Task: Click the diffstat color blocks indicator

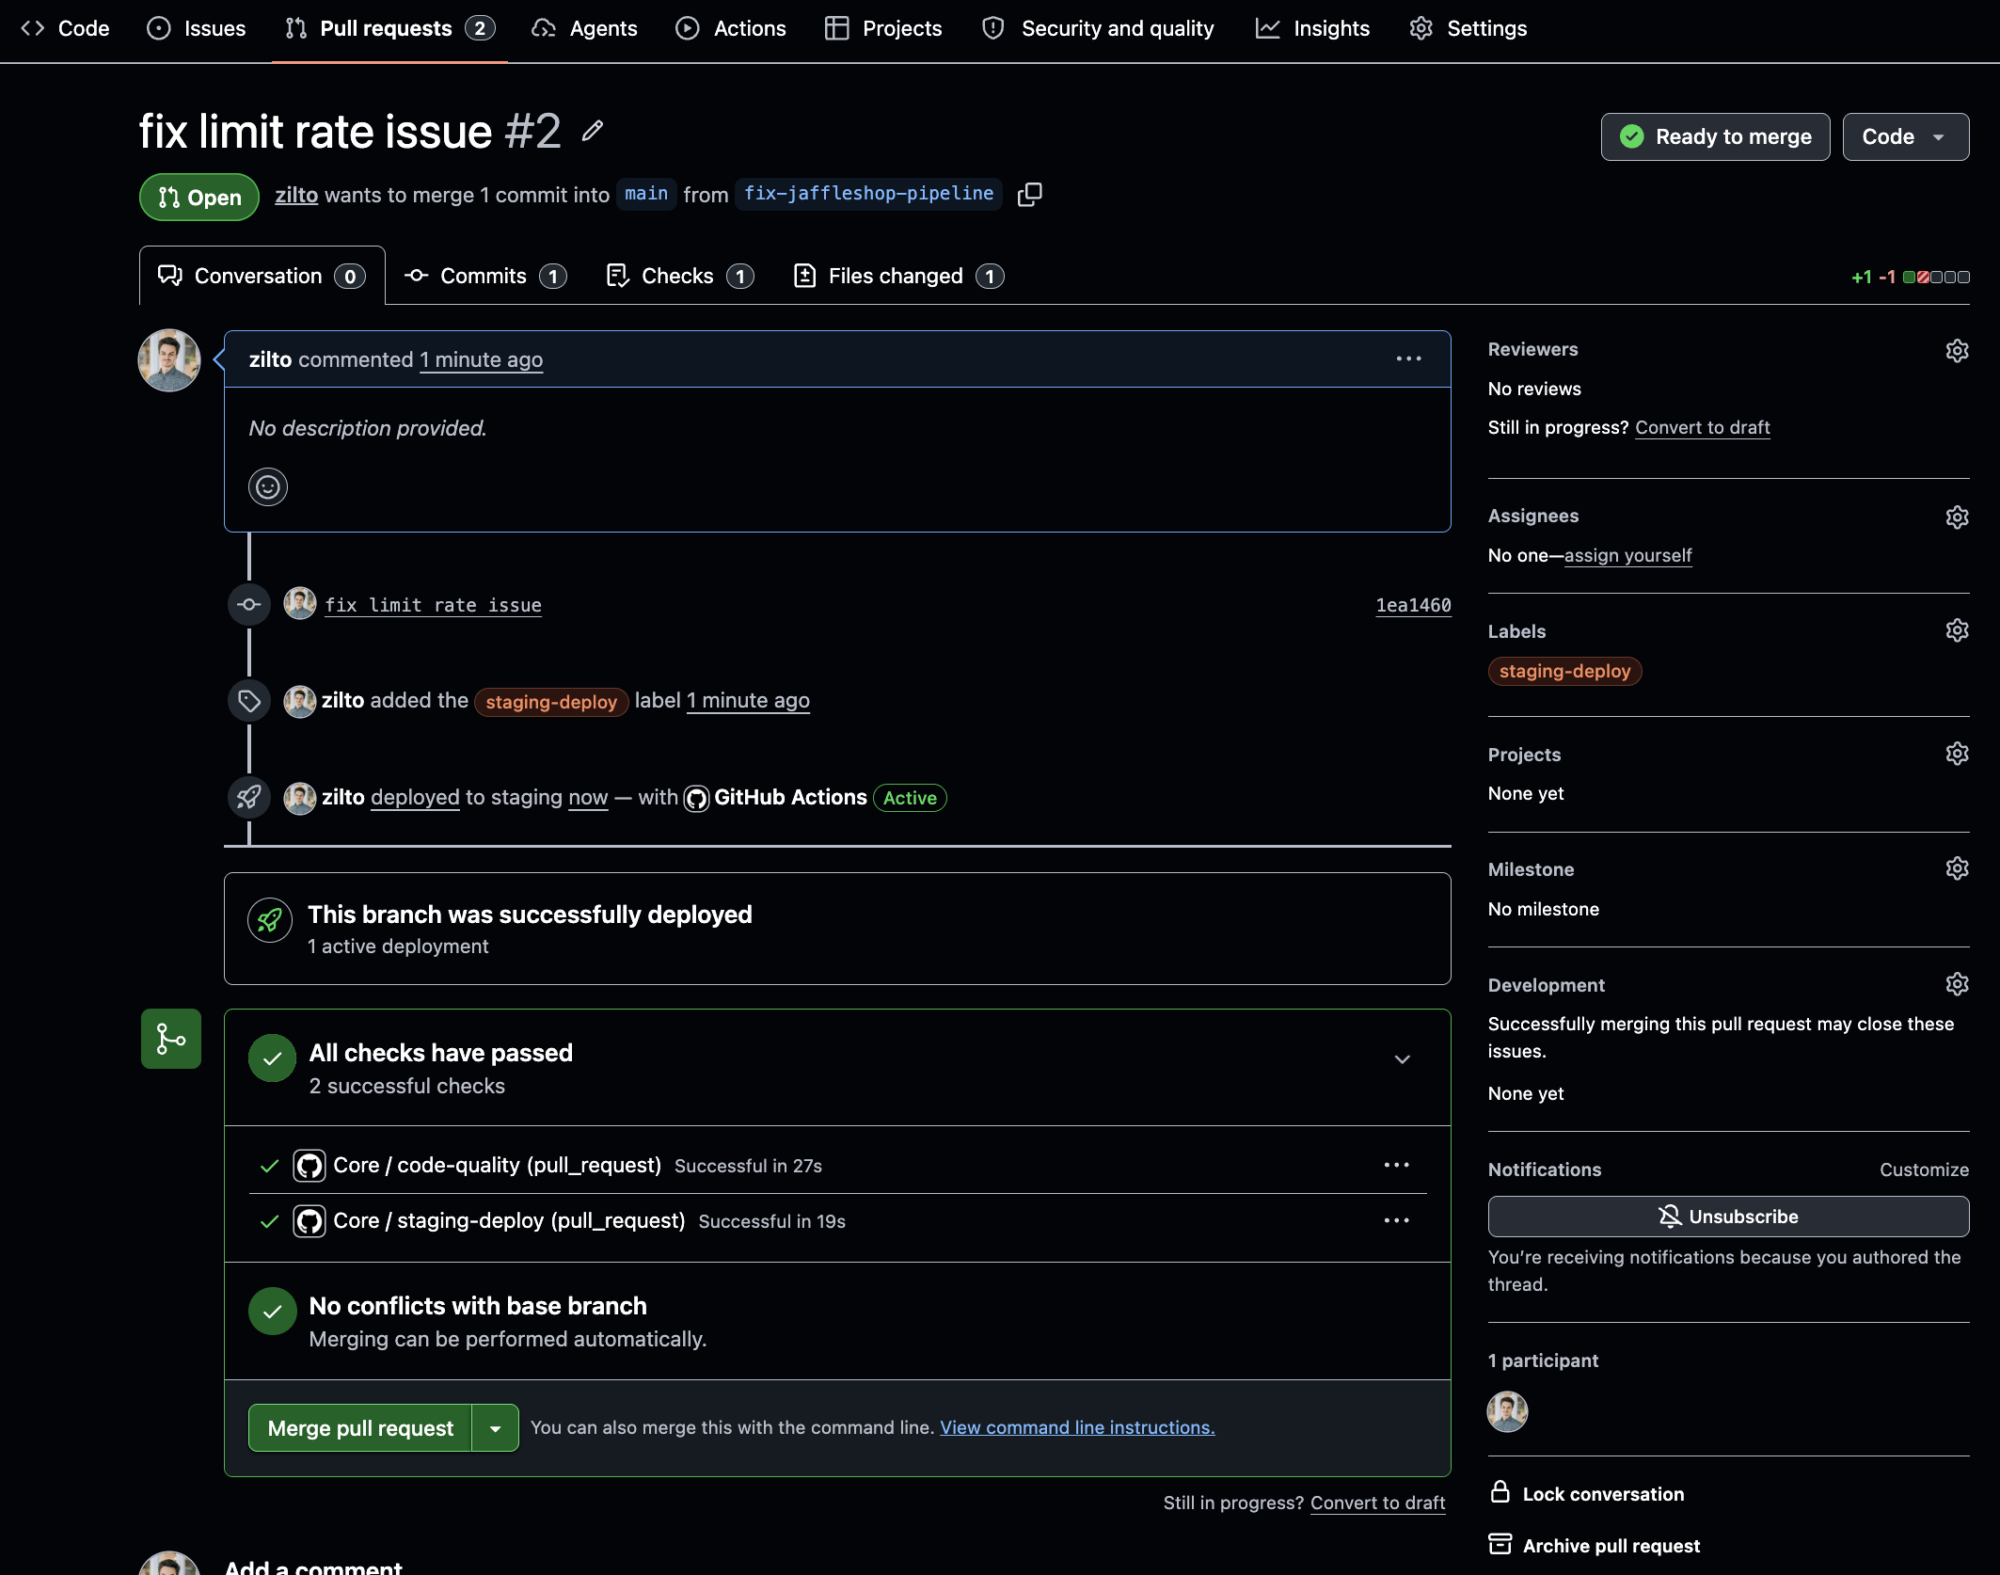Action: pos(1936,277)
